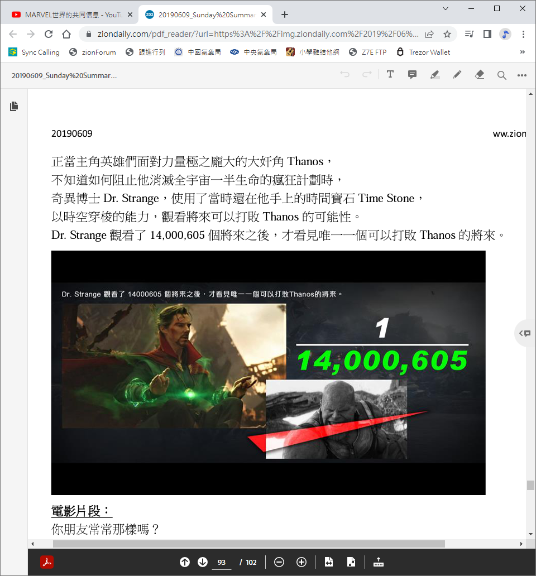
Task: Select the 20190609_Sunday Summary tab
Action: pyautogui.click(x=205, y=15)
